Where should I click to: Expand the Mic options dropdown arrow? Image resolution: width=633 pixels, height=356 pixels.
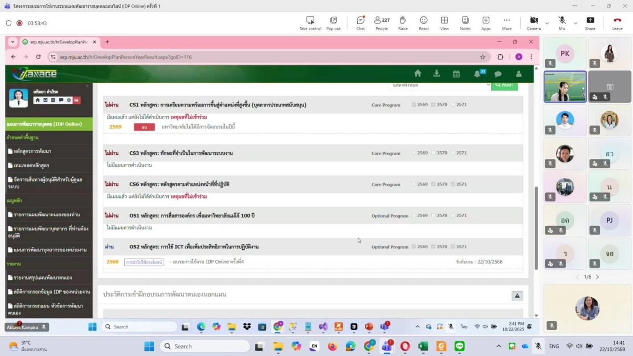click(575, 23)
